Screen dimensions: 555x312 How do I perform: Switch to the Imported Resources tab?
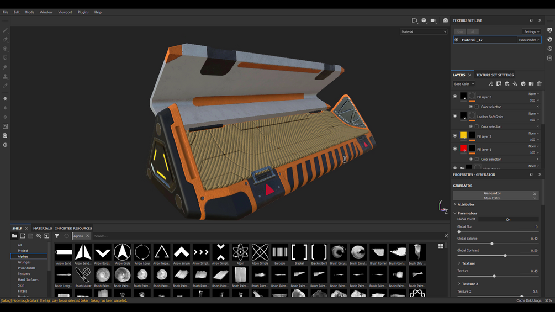coord(73,228)
